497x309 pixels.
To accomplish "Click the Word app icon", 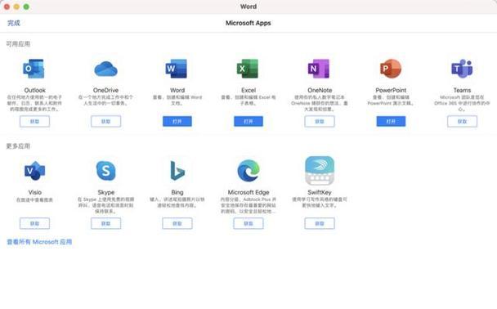I will point(177,69).
